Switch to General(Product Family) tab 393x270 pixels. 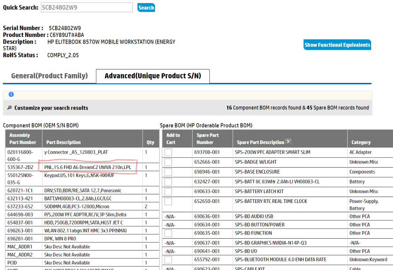[x=49, y=76]
